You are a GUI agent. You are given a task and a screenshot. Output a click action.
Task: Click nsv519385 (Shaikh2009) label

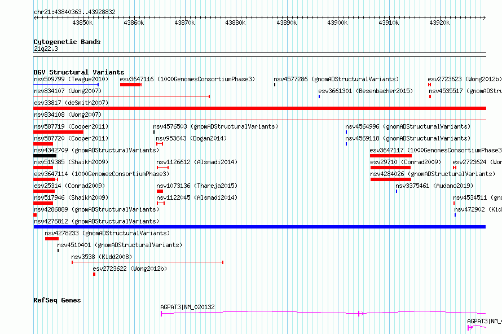[x=71, y=162]
